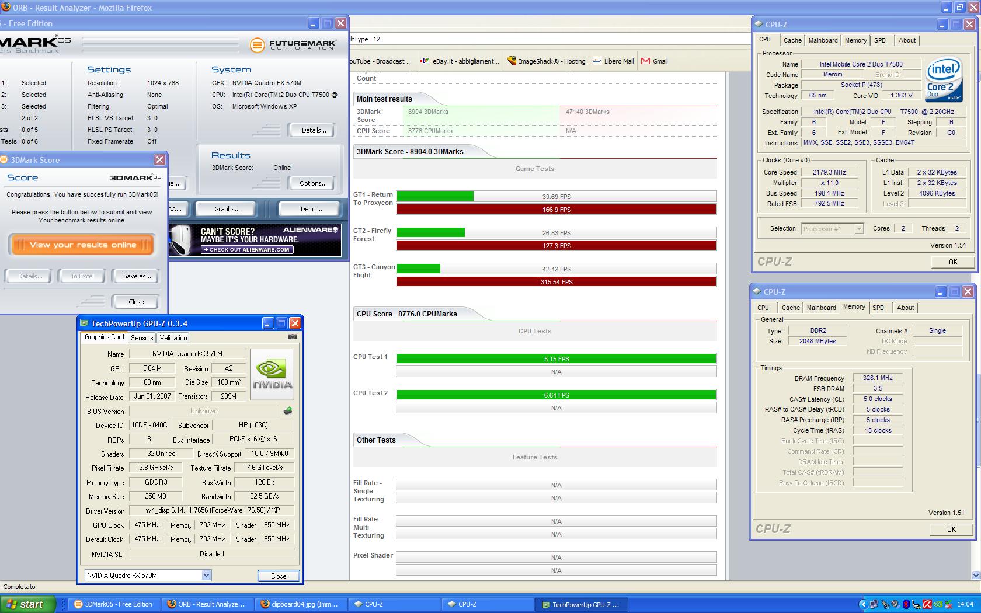Click the GPU-Z BIOS save chip icon
This screenshot has height=613, width=981.
[x=288, y=411]
